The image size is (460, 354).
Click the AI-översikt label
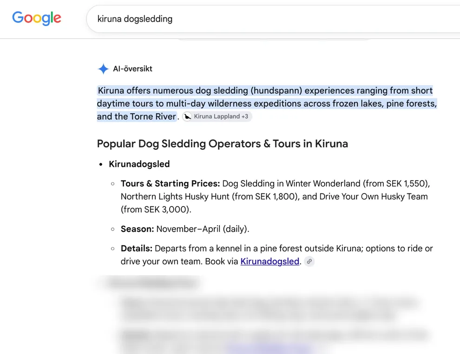pos(132,69)
